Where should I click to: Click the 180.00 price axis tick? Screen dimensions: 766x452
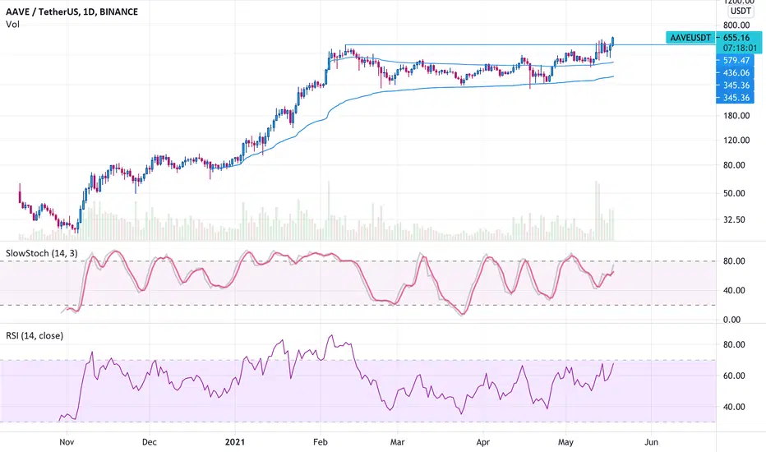tap(736, 116)
